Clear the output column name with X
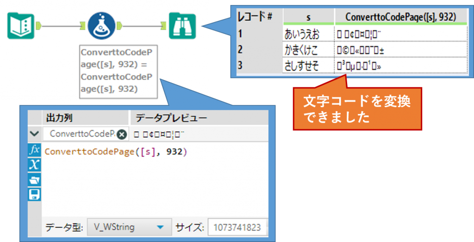 pyautogui.click(x=122, y=134)
